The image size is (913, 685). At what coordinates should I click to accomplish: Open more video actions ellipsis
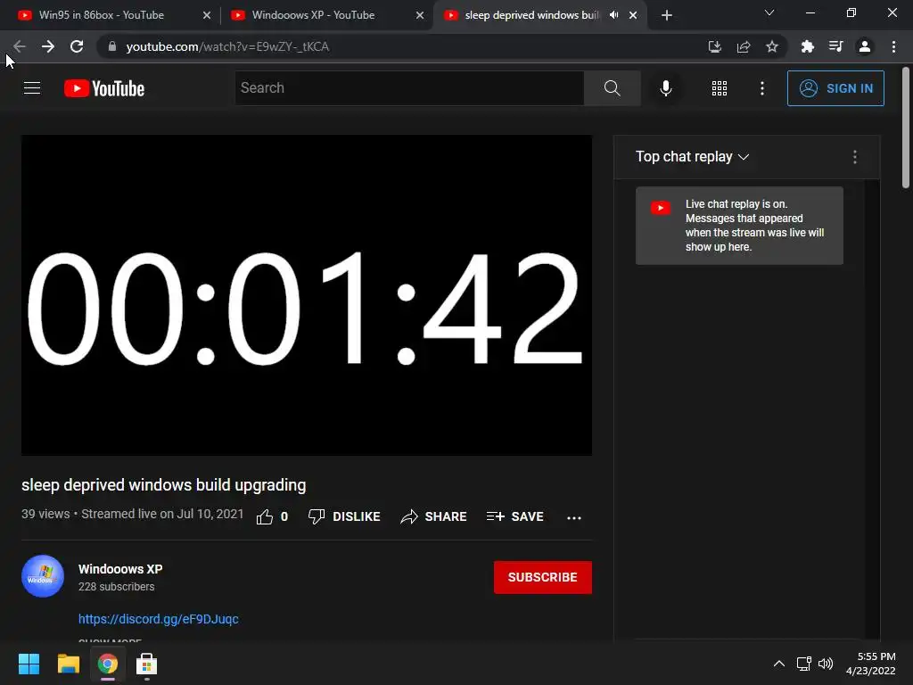pyautogui.click(x=574, y=517)
